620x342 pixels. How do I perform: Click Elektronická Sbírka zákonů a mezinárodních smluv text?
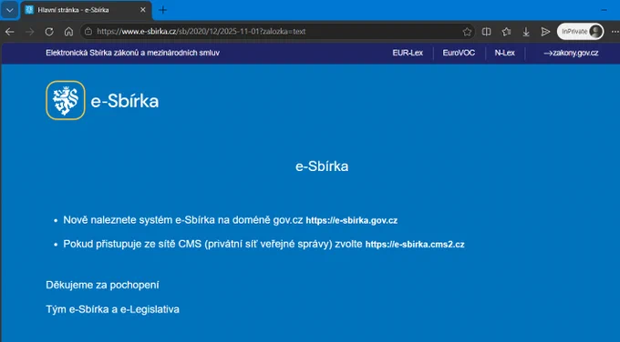click(132, 53)
